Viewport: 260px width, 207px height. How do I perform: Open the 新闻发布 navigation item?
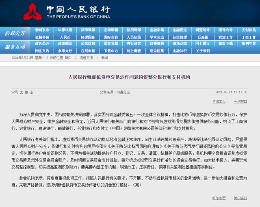(x=42, y=30)
